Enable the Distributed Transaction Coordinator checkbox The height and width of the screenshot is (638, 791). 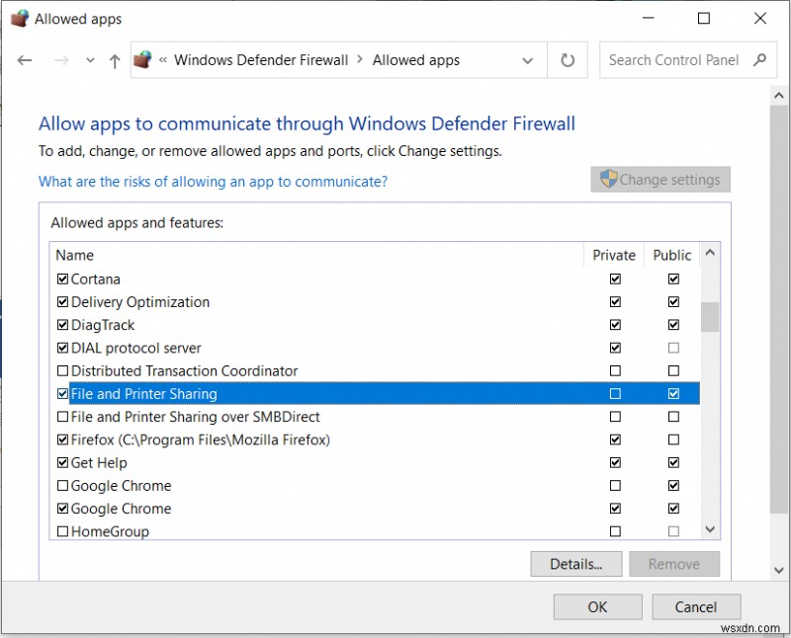coord(62,370)
